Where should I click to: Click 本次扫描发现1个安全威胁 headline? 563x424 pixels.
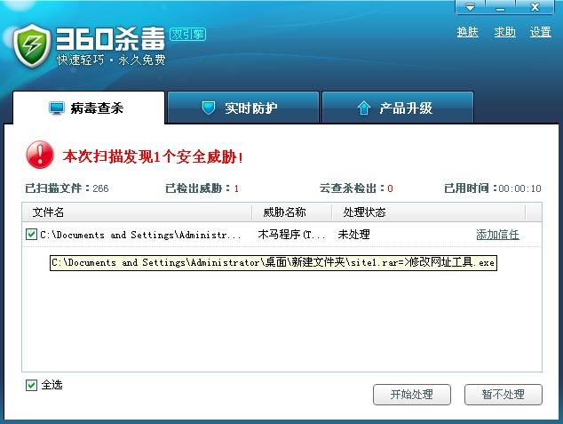(x=153, y=157)
